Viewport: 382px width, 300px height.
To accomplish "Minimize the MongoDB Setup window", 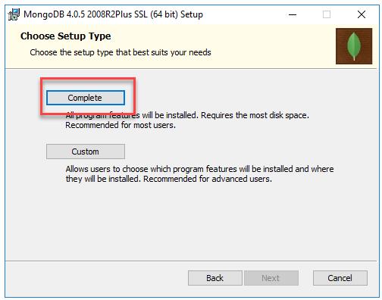I will click(x=293, y=14).
